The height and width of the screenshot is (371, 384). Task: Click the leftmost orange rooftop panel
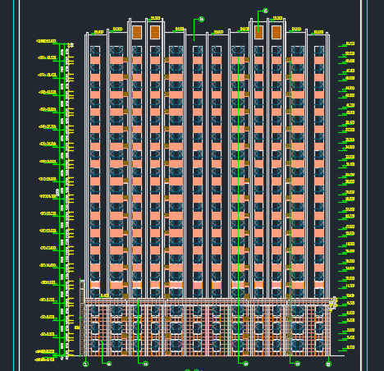137,32
